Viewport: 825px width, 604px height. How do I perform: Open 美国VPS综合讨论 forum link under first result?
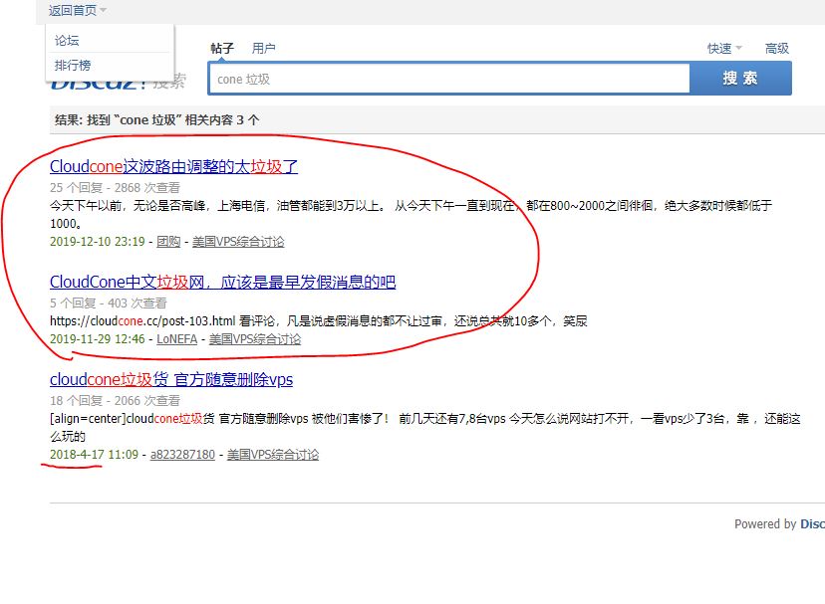(238, 242)
